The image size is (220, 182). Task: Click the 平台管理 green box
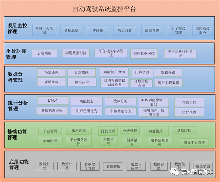50,131
